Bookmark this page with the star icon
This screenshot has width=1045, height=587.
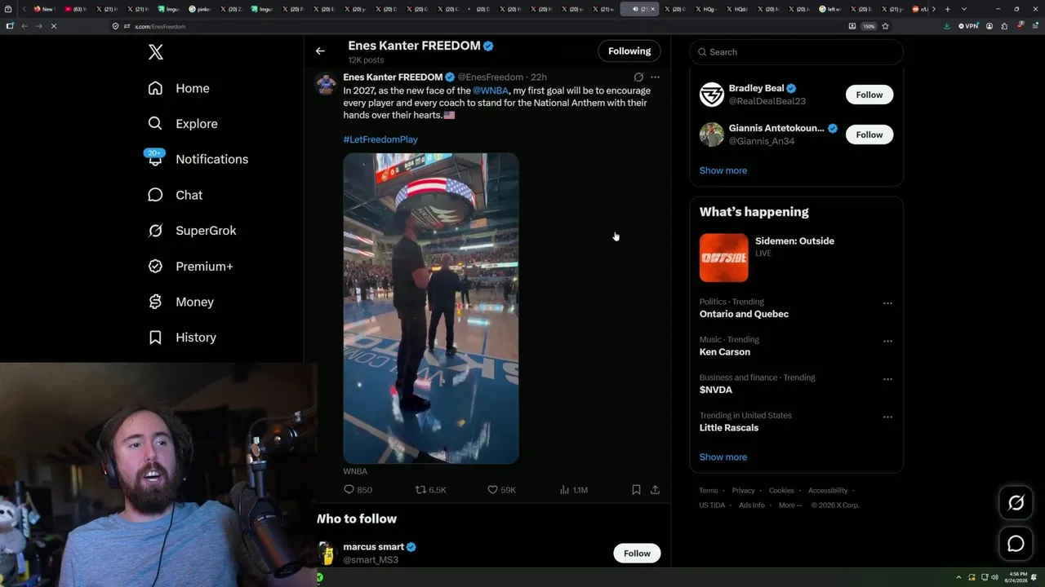(x=886, y=26)
